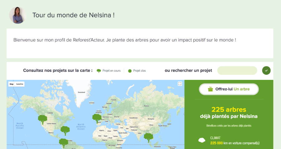Screen dimensions: 281x149
Task: Click the '225 arbres' counter text
Action: tap(229, 110)
